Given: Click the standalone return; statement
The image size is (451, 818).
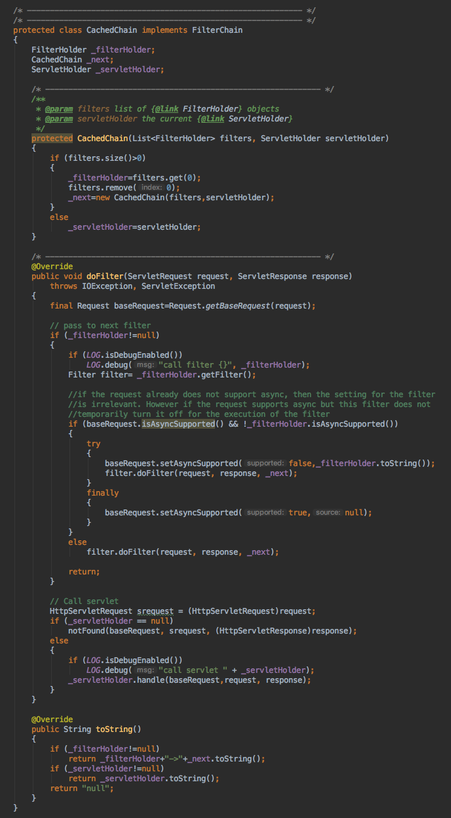Looking at the screenshot, I should (x=84, y=571).
